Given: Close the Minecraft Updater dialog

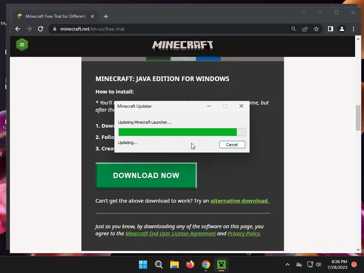Looking at the screenshot, I should point(241,106).
